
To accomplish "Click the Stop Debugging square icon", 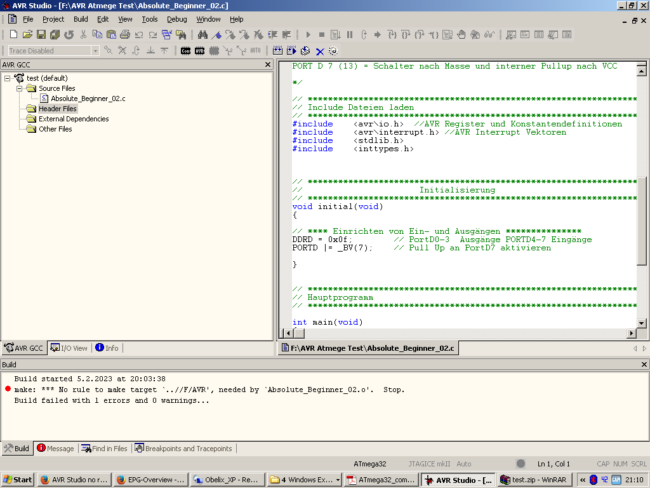I will (322, 34).
